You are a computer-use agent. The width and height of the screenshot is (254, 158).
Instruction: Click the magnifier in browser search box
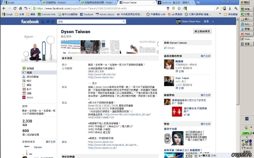coord(217,8)
